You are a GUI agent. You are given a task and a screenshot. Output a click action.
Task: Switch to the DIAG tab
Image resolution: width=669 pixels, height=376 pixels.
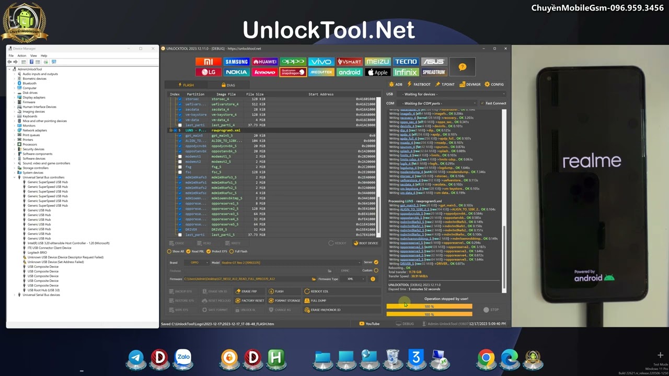[228, 85]
